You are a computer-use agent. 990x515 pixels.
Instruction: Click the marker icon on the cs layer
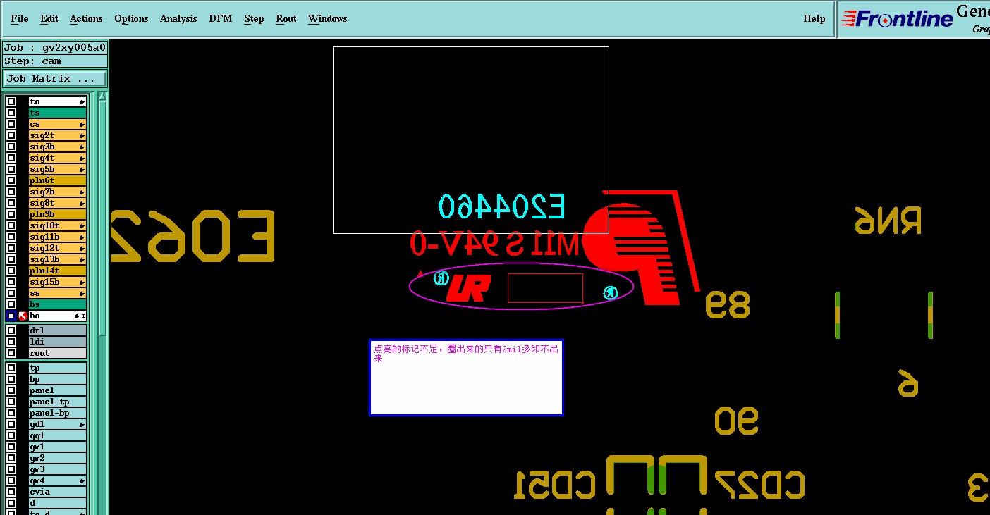coord(82,124)
